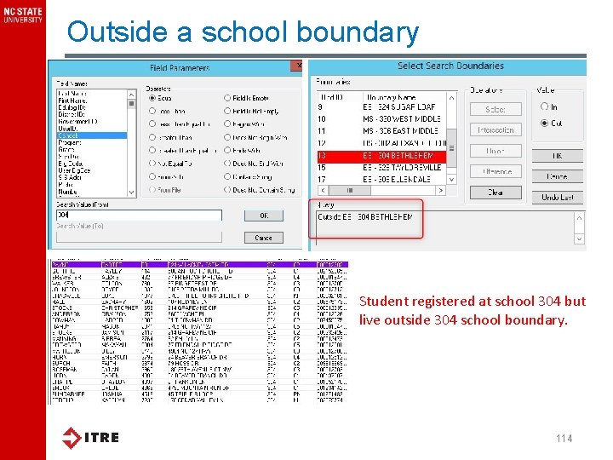Select the Less Than operator radio button
613x460 pixels.
coord(153,111)
